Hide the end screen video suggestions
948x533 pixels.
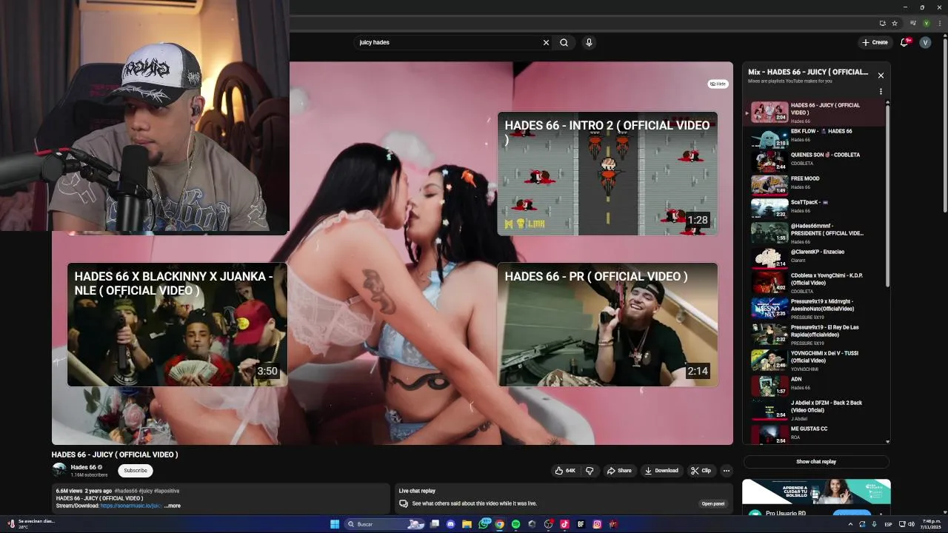[718, 84]
